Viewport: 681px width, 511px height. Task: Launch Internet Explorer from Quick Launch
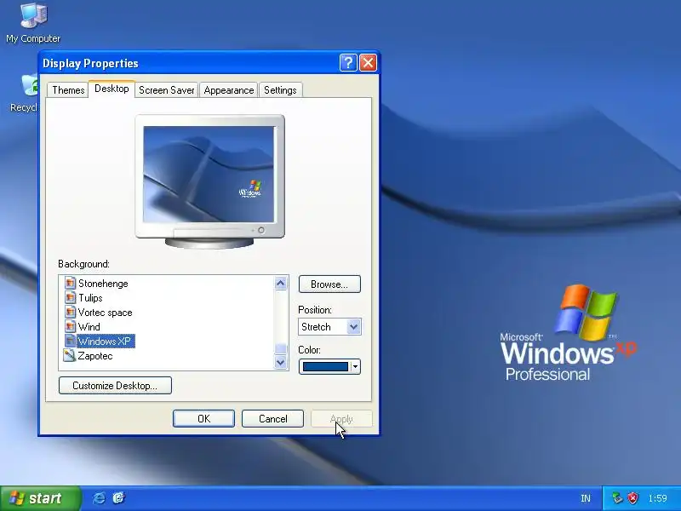click(99, 498)
